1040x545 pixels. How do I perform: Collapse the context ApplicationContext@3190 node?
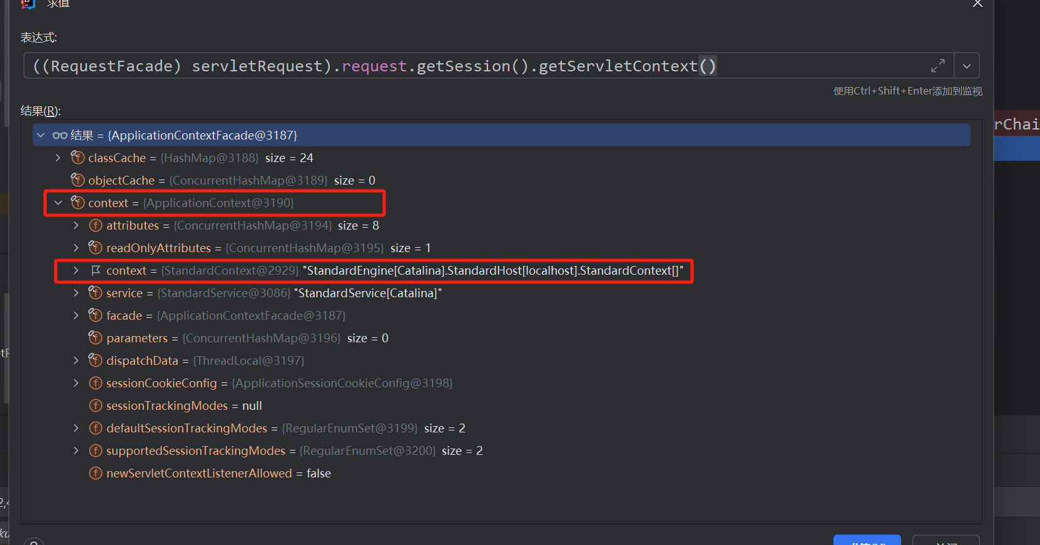[58, 203]
